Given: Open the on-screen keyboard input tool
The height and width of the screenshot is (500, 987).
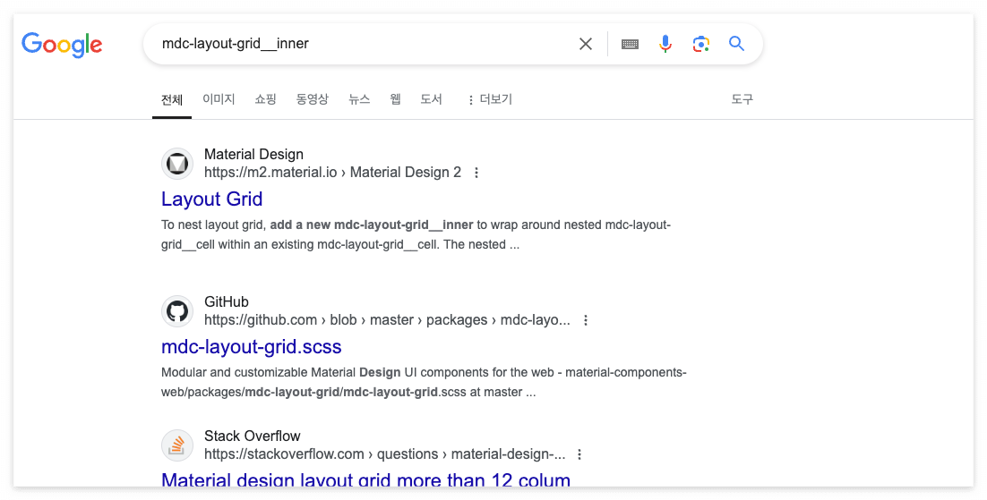Looking at the screenshot, I should tap(630, 44).
